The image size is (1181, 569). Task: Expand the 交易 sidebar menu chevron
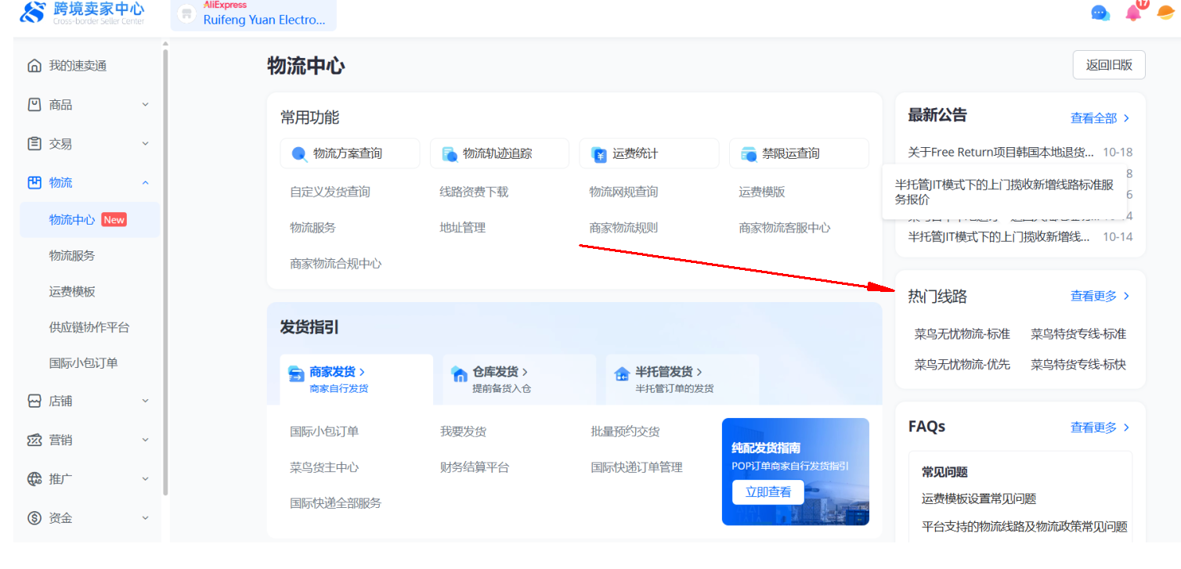click(146, 144)
